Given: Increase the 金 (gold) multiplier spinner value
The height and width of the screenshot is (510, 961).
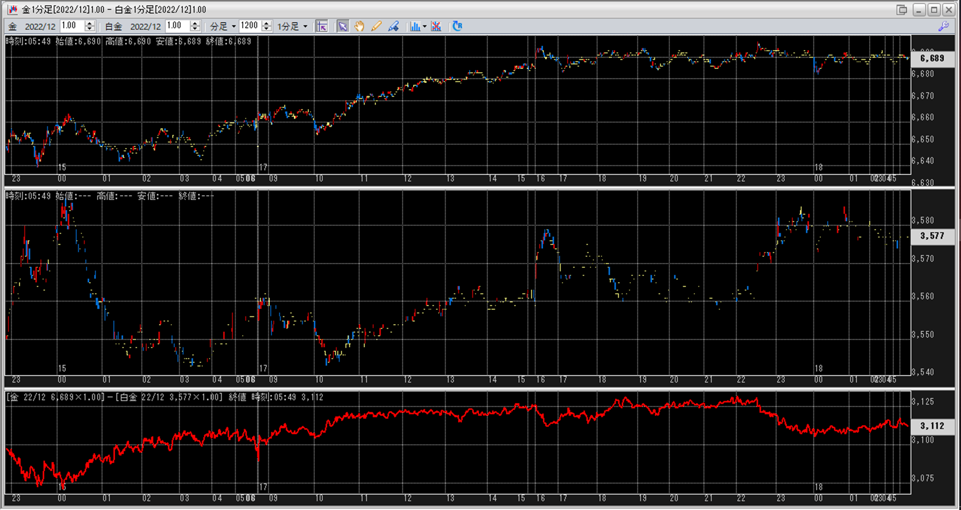Looking at the screenshot, I should (90, 24).
